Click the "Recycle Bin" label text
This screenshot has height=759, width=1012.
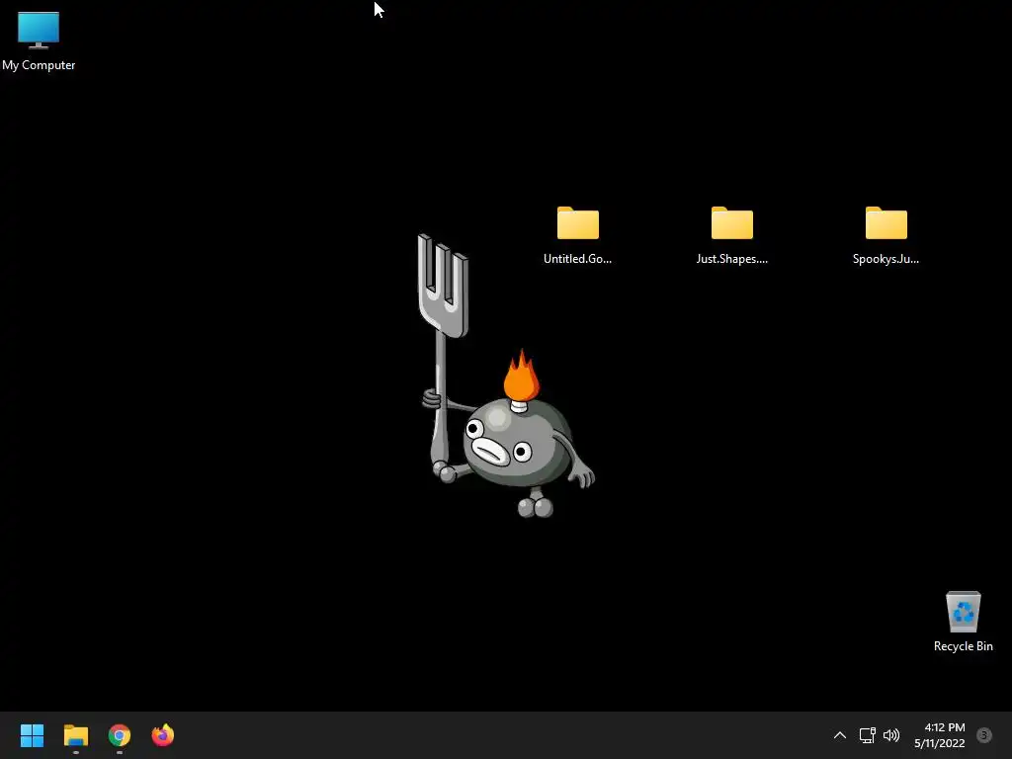[x=963, y=646]
